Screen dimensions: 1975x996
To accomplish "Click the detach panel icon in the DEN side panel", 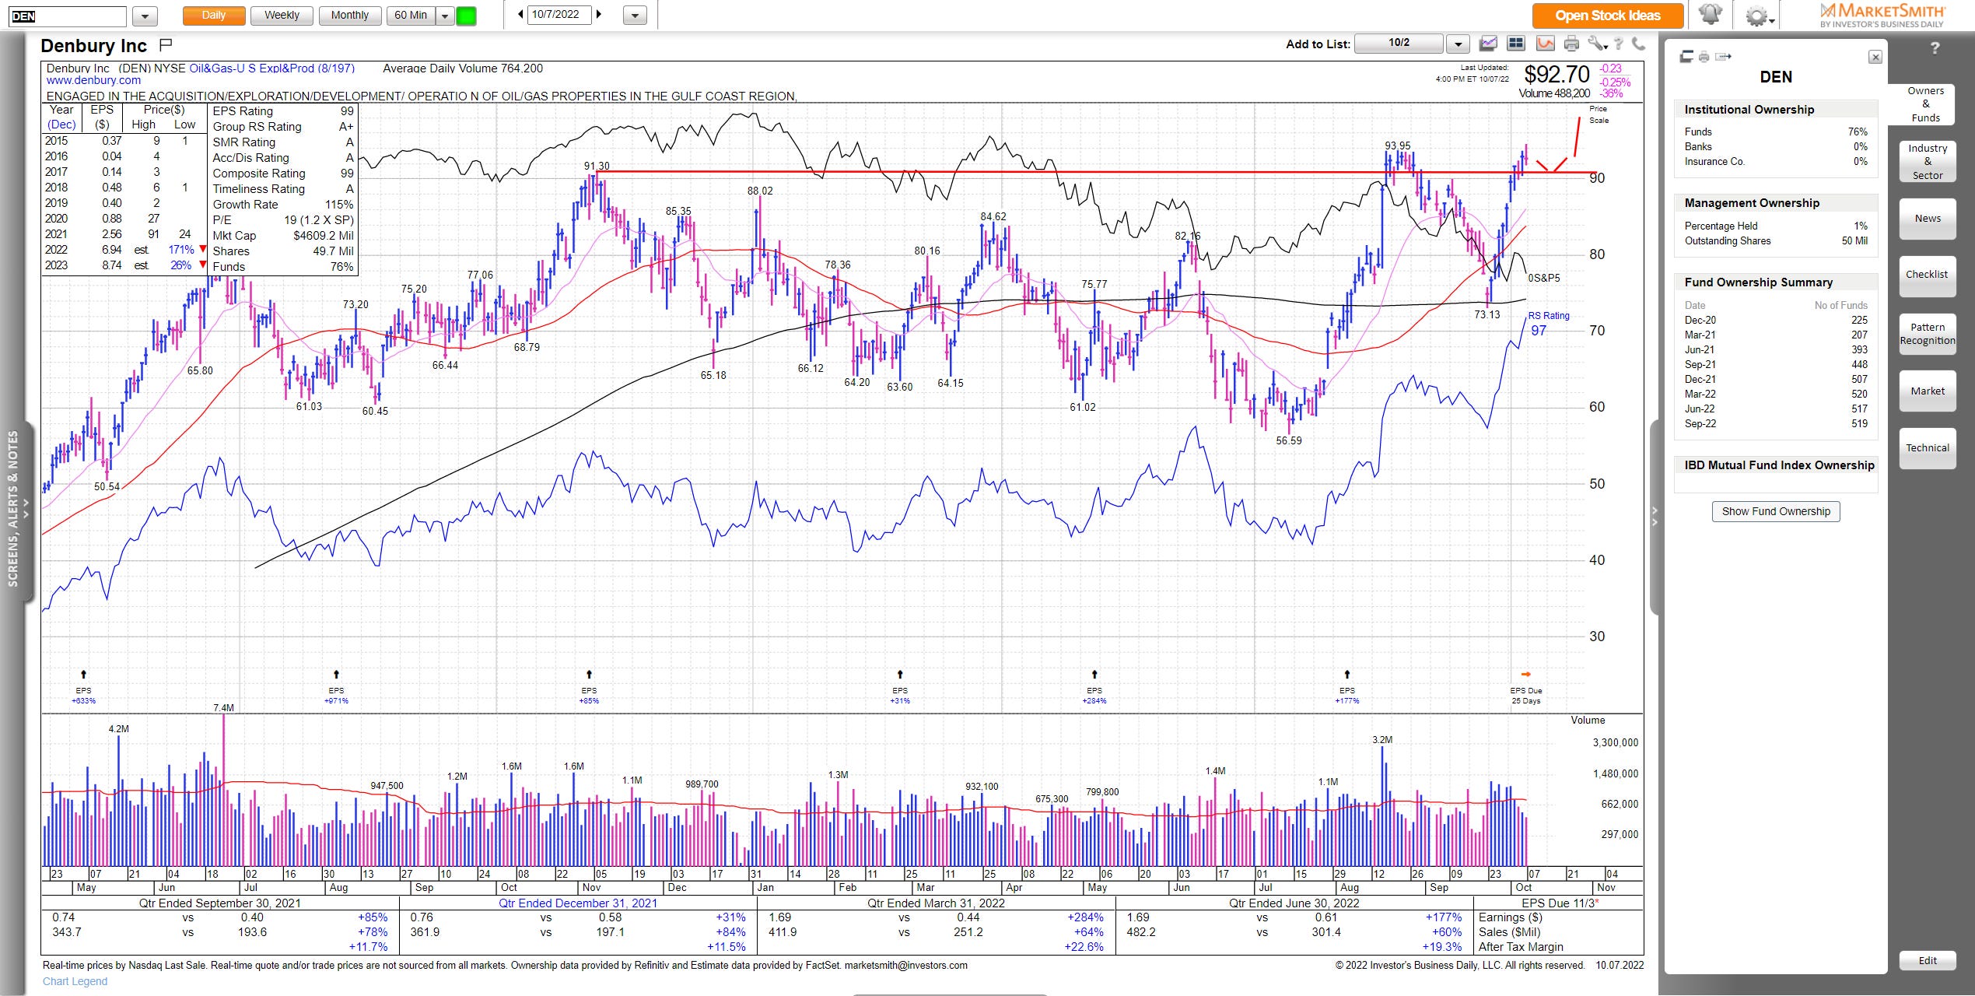I will 1686,56.
